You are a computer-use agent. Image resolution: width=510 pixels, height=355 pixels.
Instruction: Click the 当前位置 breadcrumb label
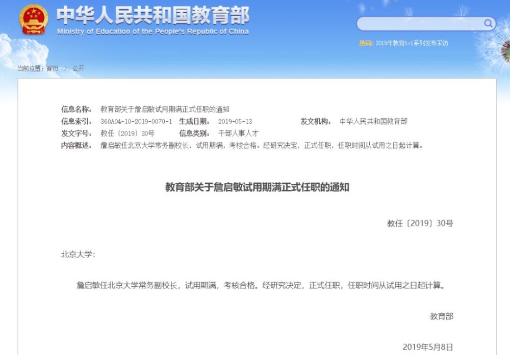(31, 69)
